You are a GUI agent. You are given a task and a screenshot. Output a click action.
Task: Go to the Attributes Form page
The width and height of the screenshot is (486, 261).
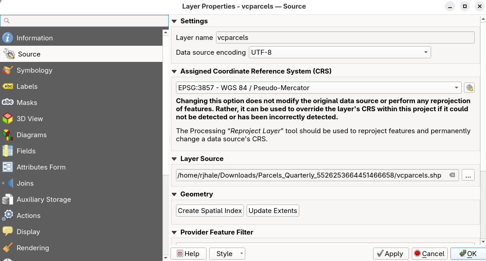[x=41, y=167]
